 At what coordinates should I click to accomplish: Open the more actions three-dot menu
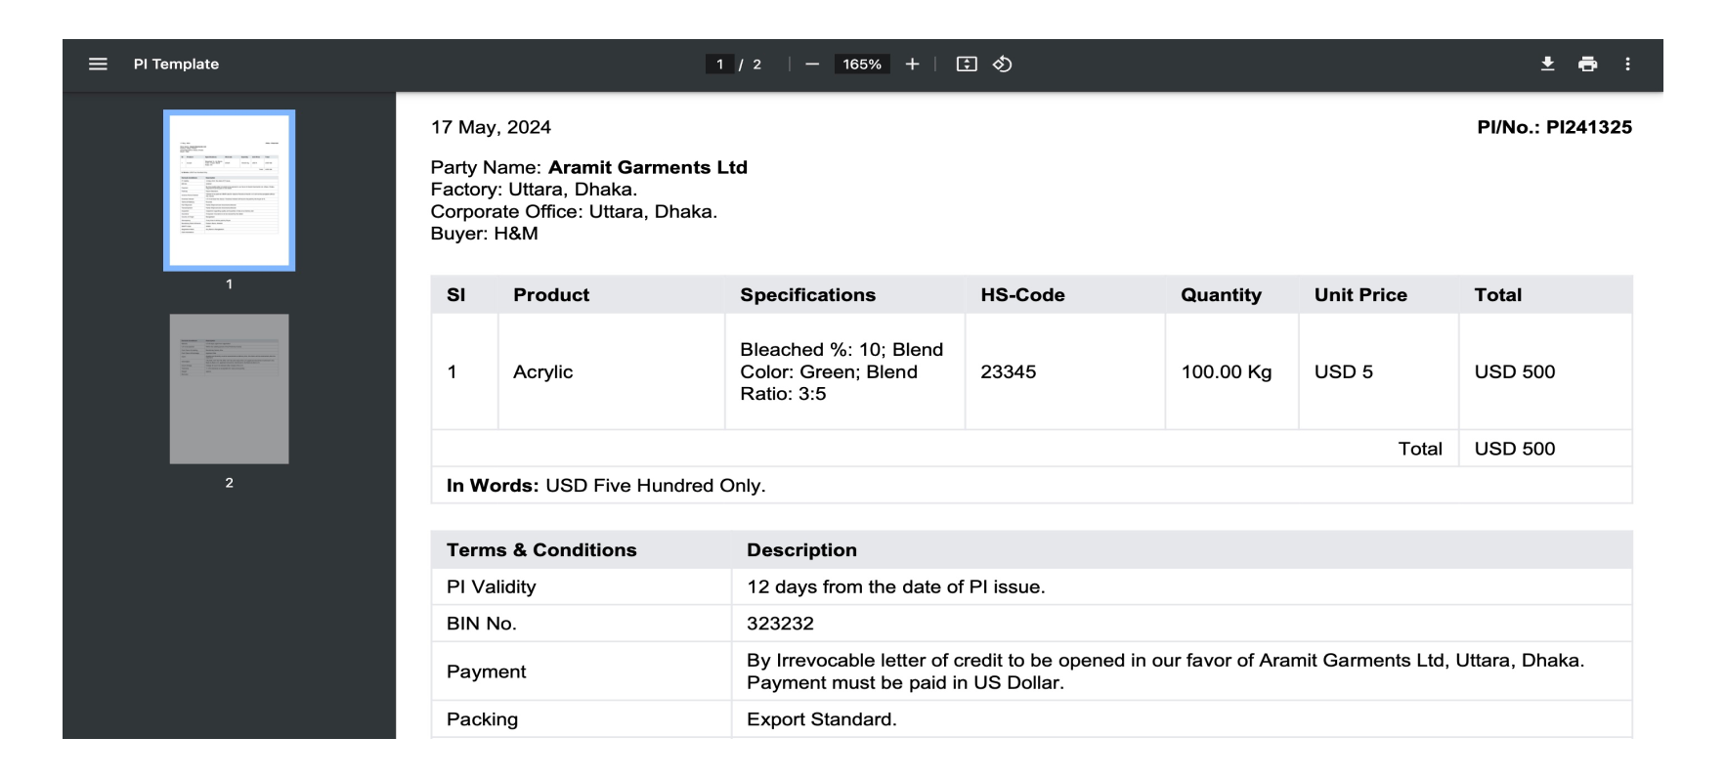(x=1627, y=65)
